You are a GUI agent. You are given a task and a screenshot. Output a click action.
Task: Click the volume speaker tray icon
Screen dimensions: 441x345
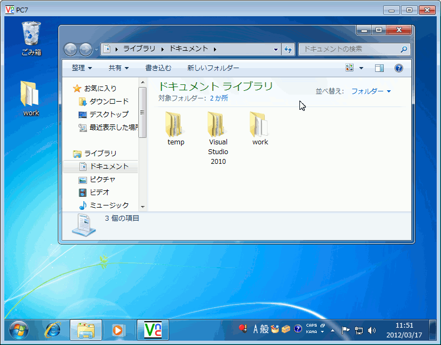click(x=371, y=330)
